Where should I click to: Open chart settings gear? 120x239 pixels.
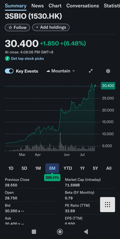tap(108, 71)
